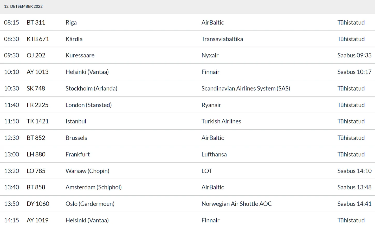Screen dimensions: 375x225
Task: Click the Saabus 09:33 status
Action: (x=354, y=55)
